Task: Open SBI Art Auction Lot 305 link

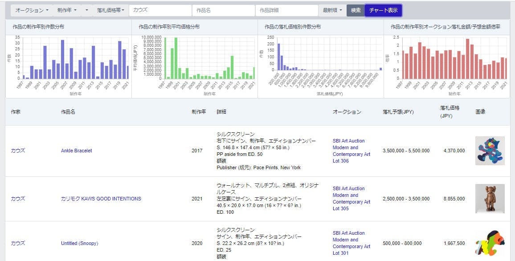Action: pyautogui.click(x=351, y=198)
